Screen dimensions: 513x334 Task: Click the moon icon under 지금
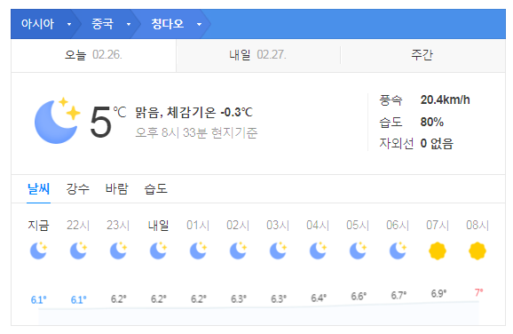(x=38, y=250)
